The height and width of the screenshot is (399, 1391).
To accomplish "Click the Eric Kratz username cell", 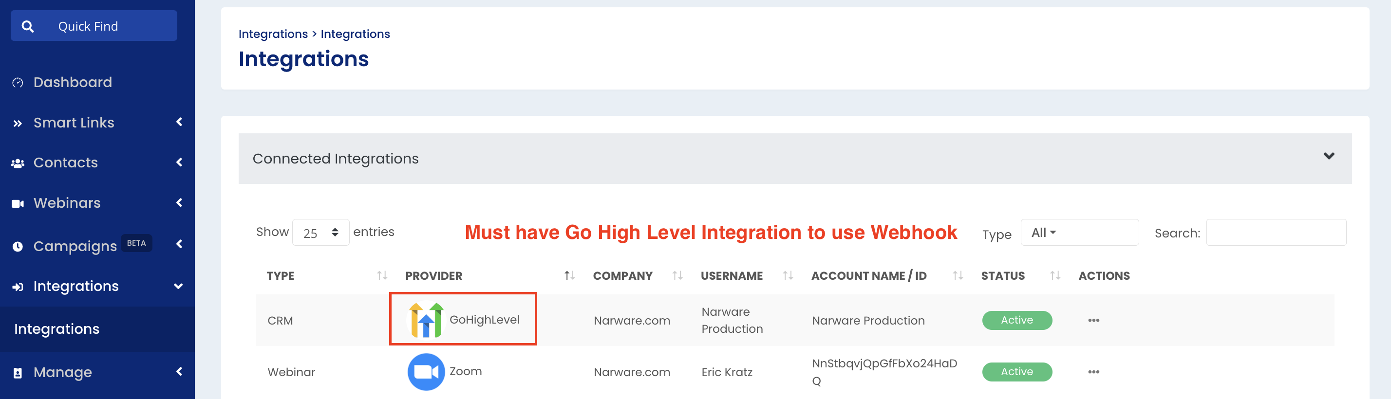I will coord(727,372).
